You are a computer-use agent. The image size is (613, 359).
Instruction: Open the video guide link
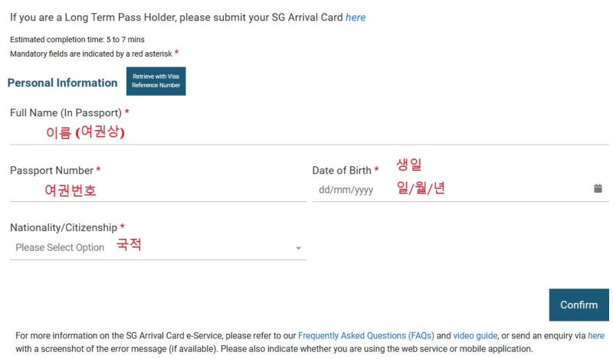point(475,335)
